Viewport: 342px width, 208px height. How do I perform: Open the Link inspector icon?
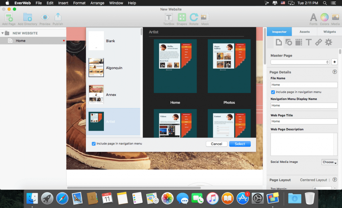coord(318,42)
